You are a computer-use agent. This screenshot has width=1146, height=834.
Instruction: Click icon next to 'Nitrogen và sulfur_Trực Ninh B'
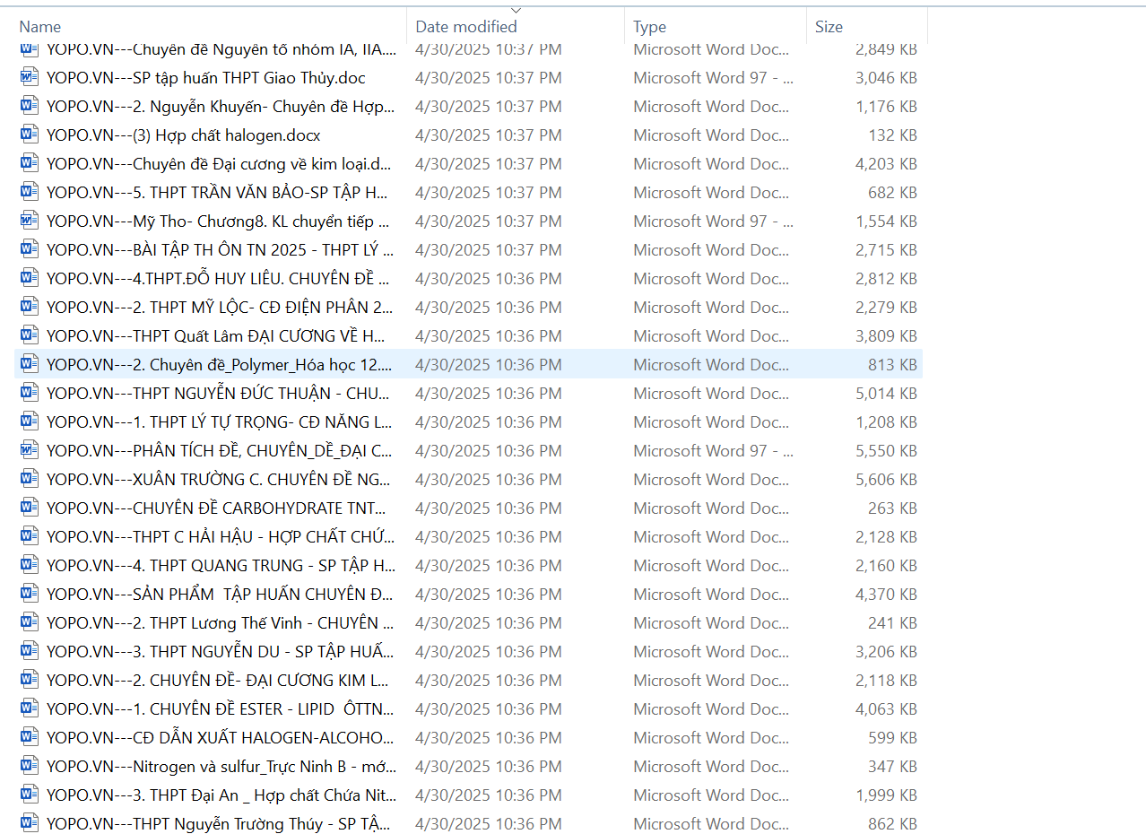tap(30, 767)
